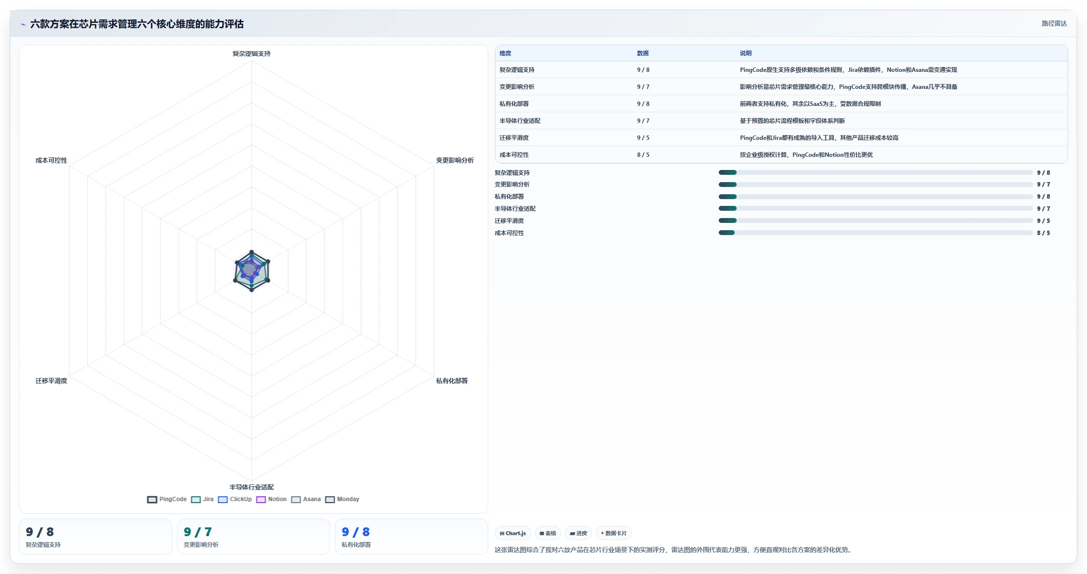This screenshot has width=1087, height=574.
Task: Click the 迁移平滑度 progress bar
Action: pyautogui.click(x=875, y=220)
